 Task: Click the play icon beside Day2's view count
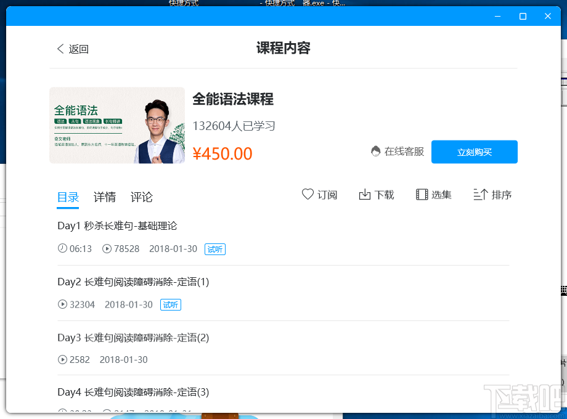coord(62,304)
